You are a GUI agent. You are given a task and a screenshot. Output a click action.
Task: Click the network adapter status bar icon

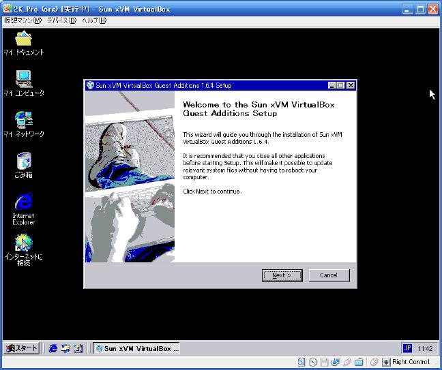[x=336, y=362]
